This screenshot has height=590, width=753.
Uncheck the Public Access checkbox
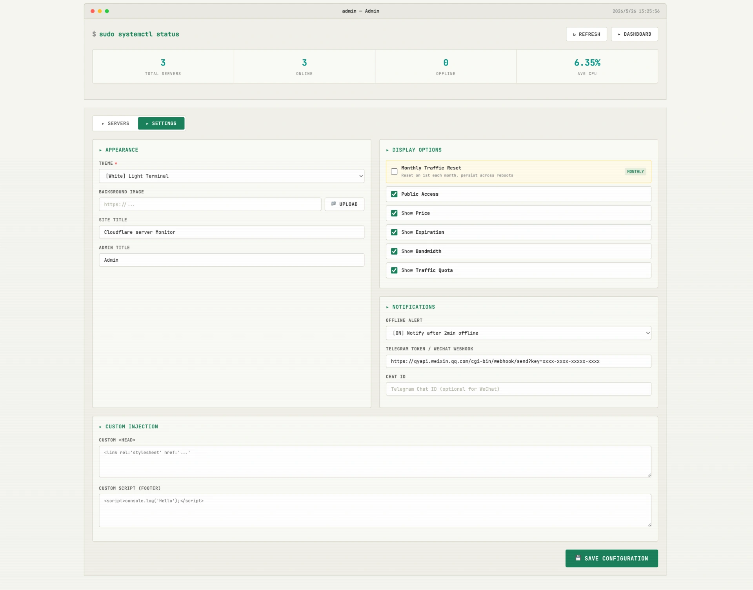point(394,194)
